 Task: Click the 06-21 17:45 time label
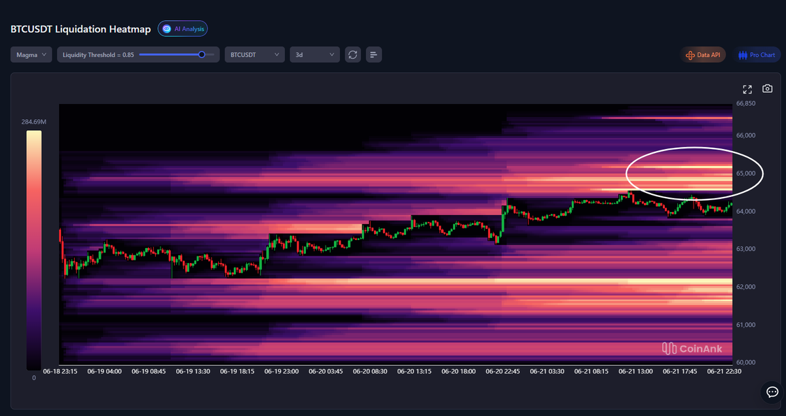[x=680, y=371]
